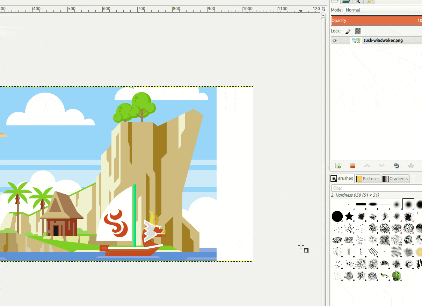Viewport: 422px width, 306px height.
Task: Select the highlighted Hardness 050 round brush
Action: click(x=408, y=204)
